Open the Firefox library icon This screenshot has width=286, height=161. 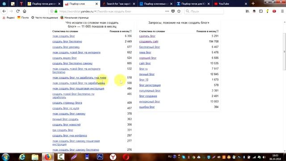click(247, 11)
